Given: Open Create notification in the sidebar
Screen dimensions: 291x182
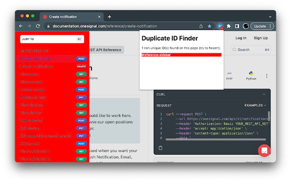Looking at the screenshot, I should (52, 59).
